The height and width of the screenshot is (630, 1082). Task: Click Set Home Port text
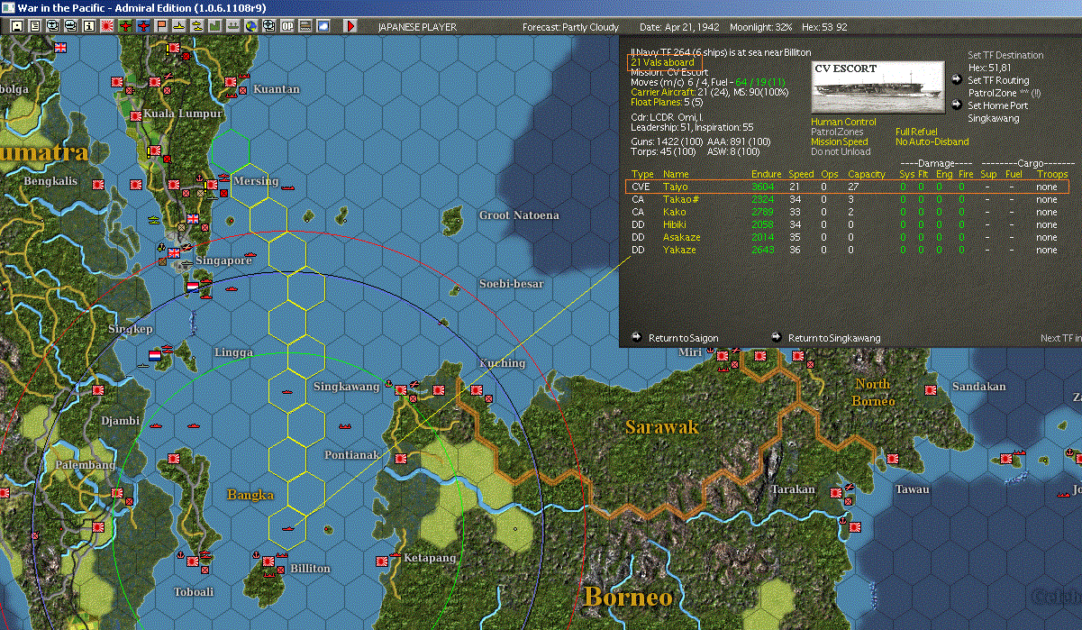997,105
